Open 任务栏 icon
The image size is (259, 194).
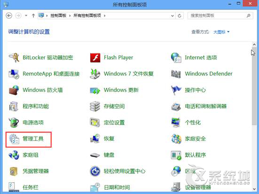click(14, 187)
